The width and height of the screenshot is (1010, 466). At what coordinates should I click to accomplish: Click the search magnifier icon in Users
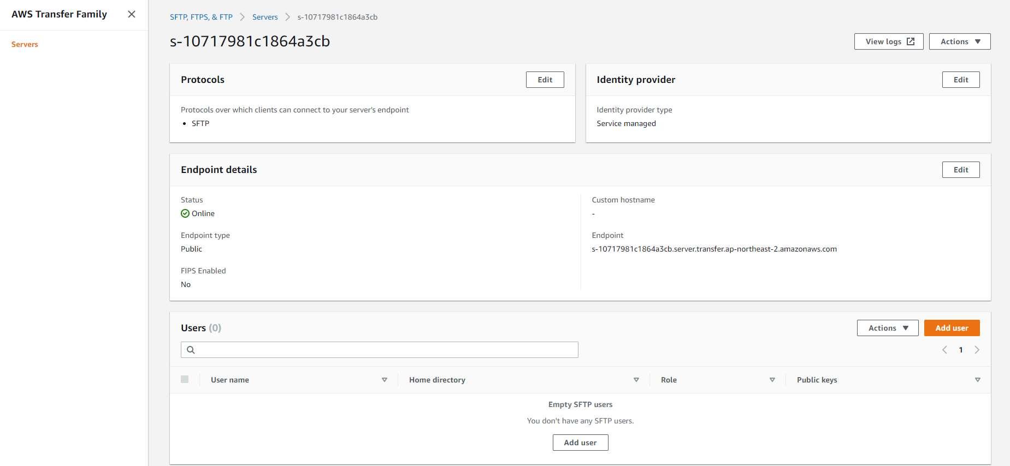tap(191, 350)
